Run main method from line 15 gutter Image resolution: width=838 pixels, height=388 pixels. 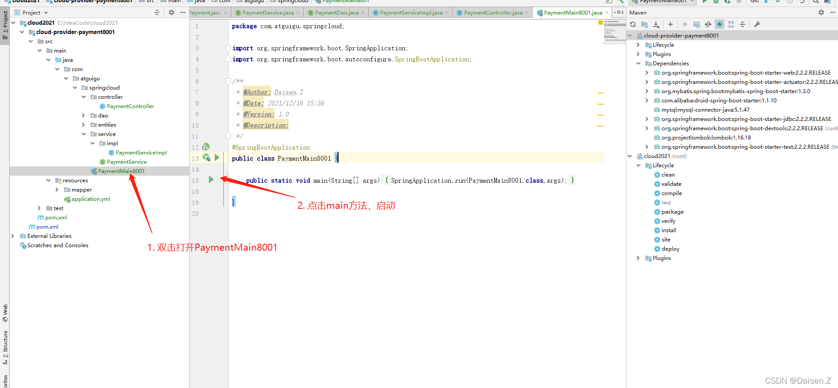pyautogui.click(x=211, y=180)
